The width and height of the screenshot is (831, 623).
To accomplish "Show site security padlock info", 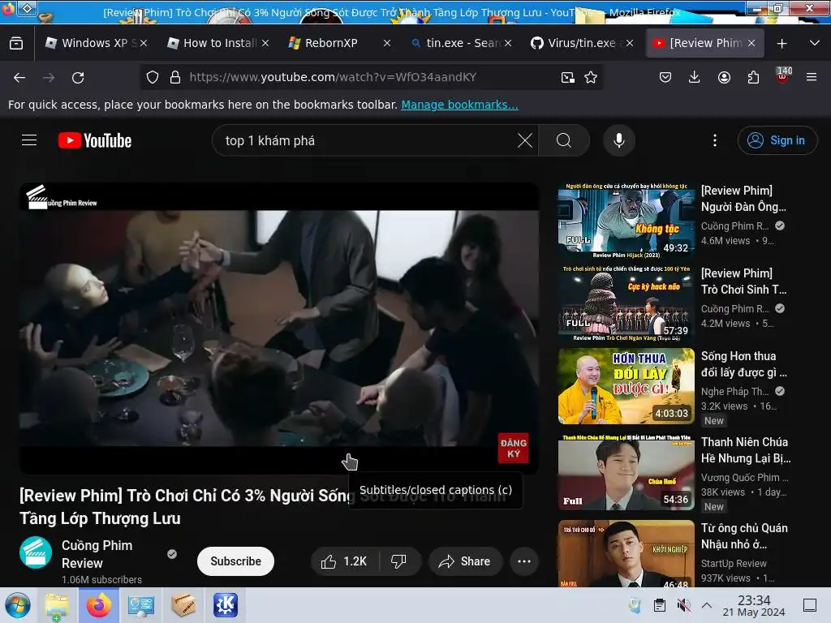I will 175,77.
